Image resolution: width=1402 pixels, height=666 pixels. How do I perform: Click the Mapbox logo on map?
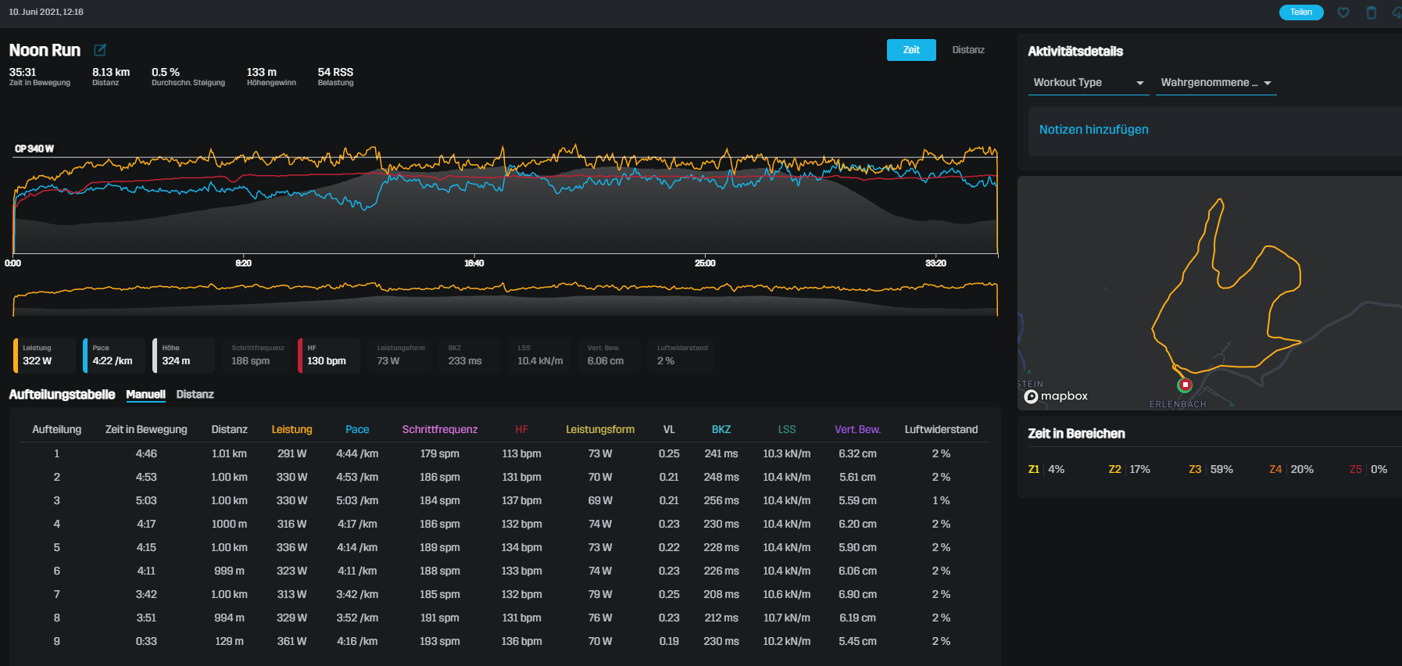1056,396
